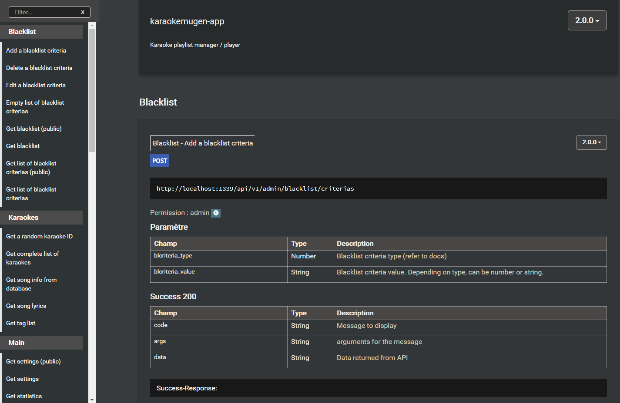Click 'Message to display' description cell
The height and width of the screenshot is (403, 620).
469,328
